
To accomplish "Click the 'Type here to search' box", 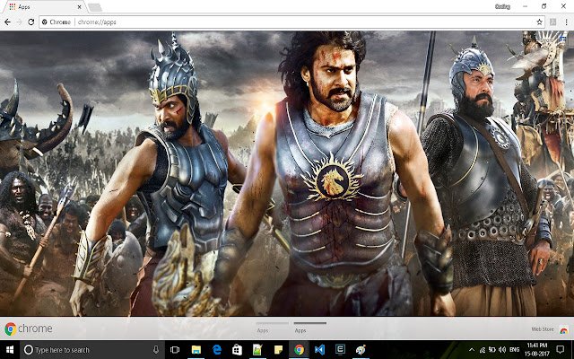I will coord(92,350).
